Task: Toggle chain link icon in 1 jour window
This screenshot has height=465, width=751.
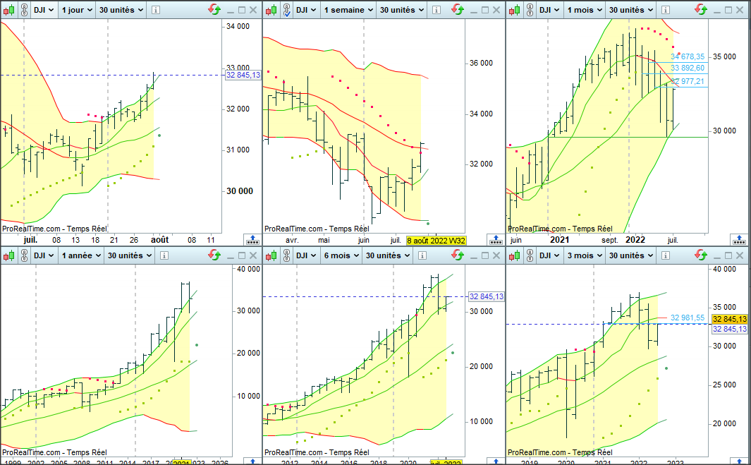Action: tap(24, 10)
